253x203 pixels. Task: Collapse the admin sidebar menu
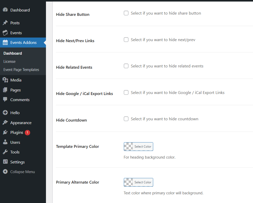[x=22, y=172]
